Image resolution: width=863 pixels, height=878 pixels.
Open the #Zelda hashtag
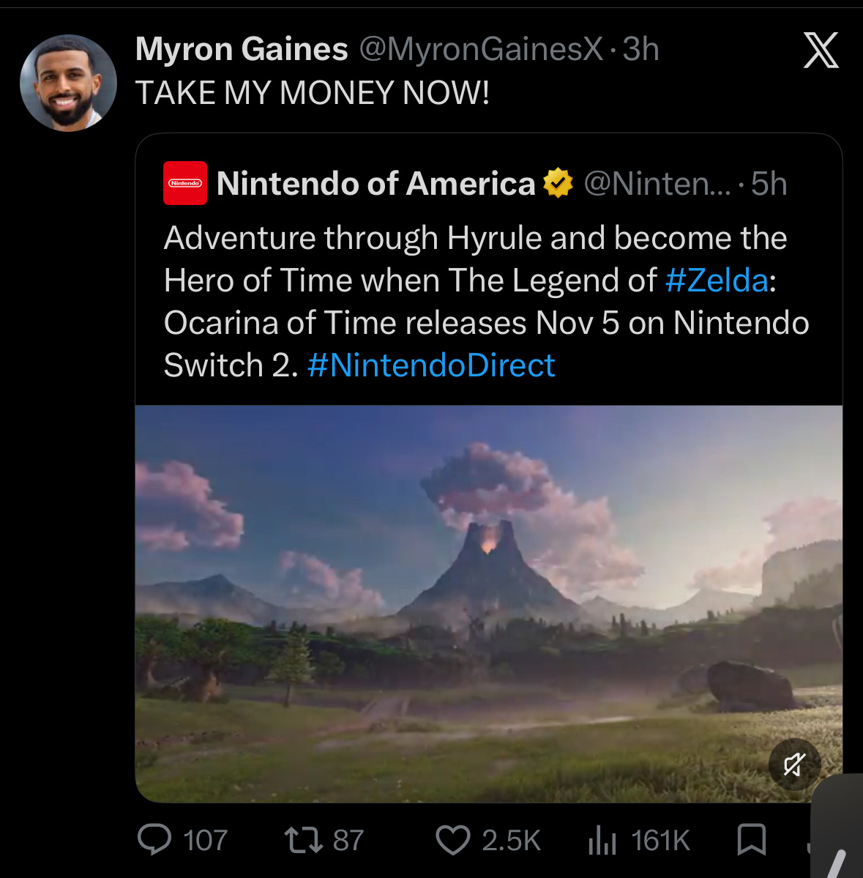coord(717,280)
